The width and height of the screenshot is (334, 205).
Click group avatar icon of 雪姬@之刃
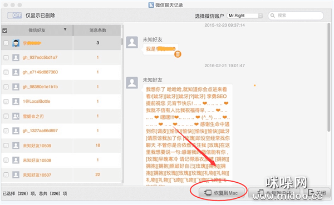click(x=16, y=116)
